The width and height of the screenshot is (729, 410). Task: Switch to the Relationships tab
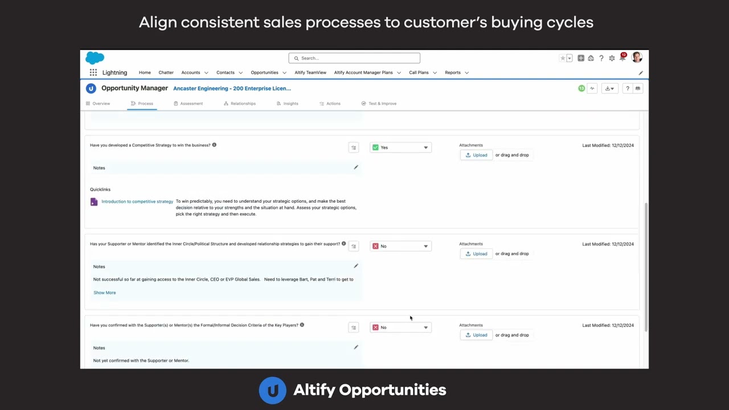click(x=239, y=104)
